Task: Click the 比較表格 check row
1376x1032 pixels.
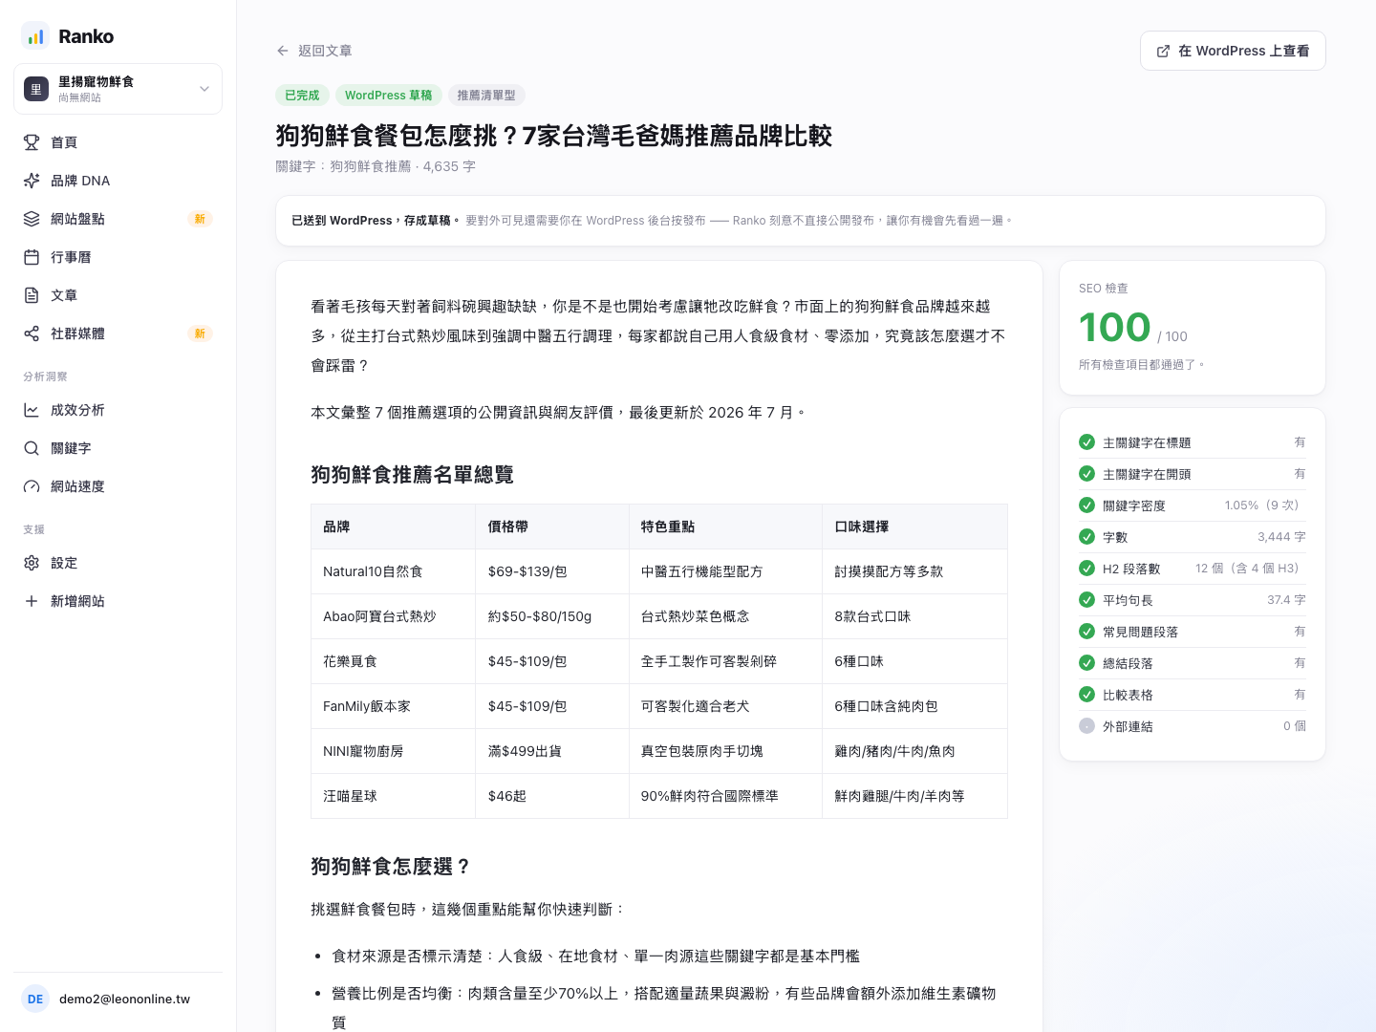Action: (1193, 695)
